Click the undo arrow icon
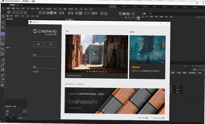This screenshot has width=205, height=124. point(3,5)
